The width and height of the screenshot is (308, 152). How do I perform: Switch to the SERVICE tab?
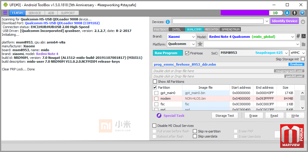[x=35, y=13]
